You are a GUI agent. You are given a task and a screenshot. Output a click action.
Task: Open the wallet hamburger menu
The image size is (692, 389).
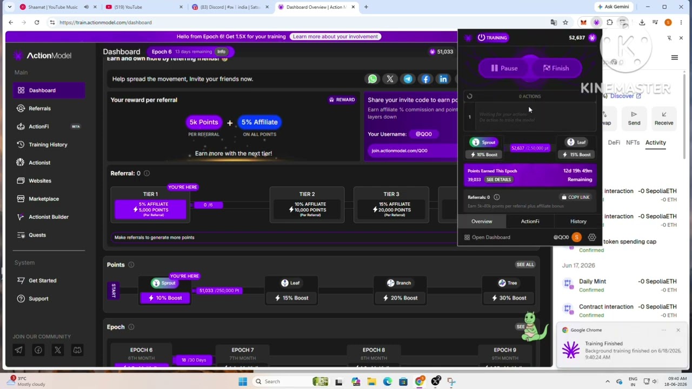674,57
